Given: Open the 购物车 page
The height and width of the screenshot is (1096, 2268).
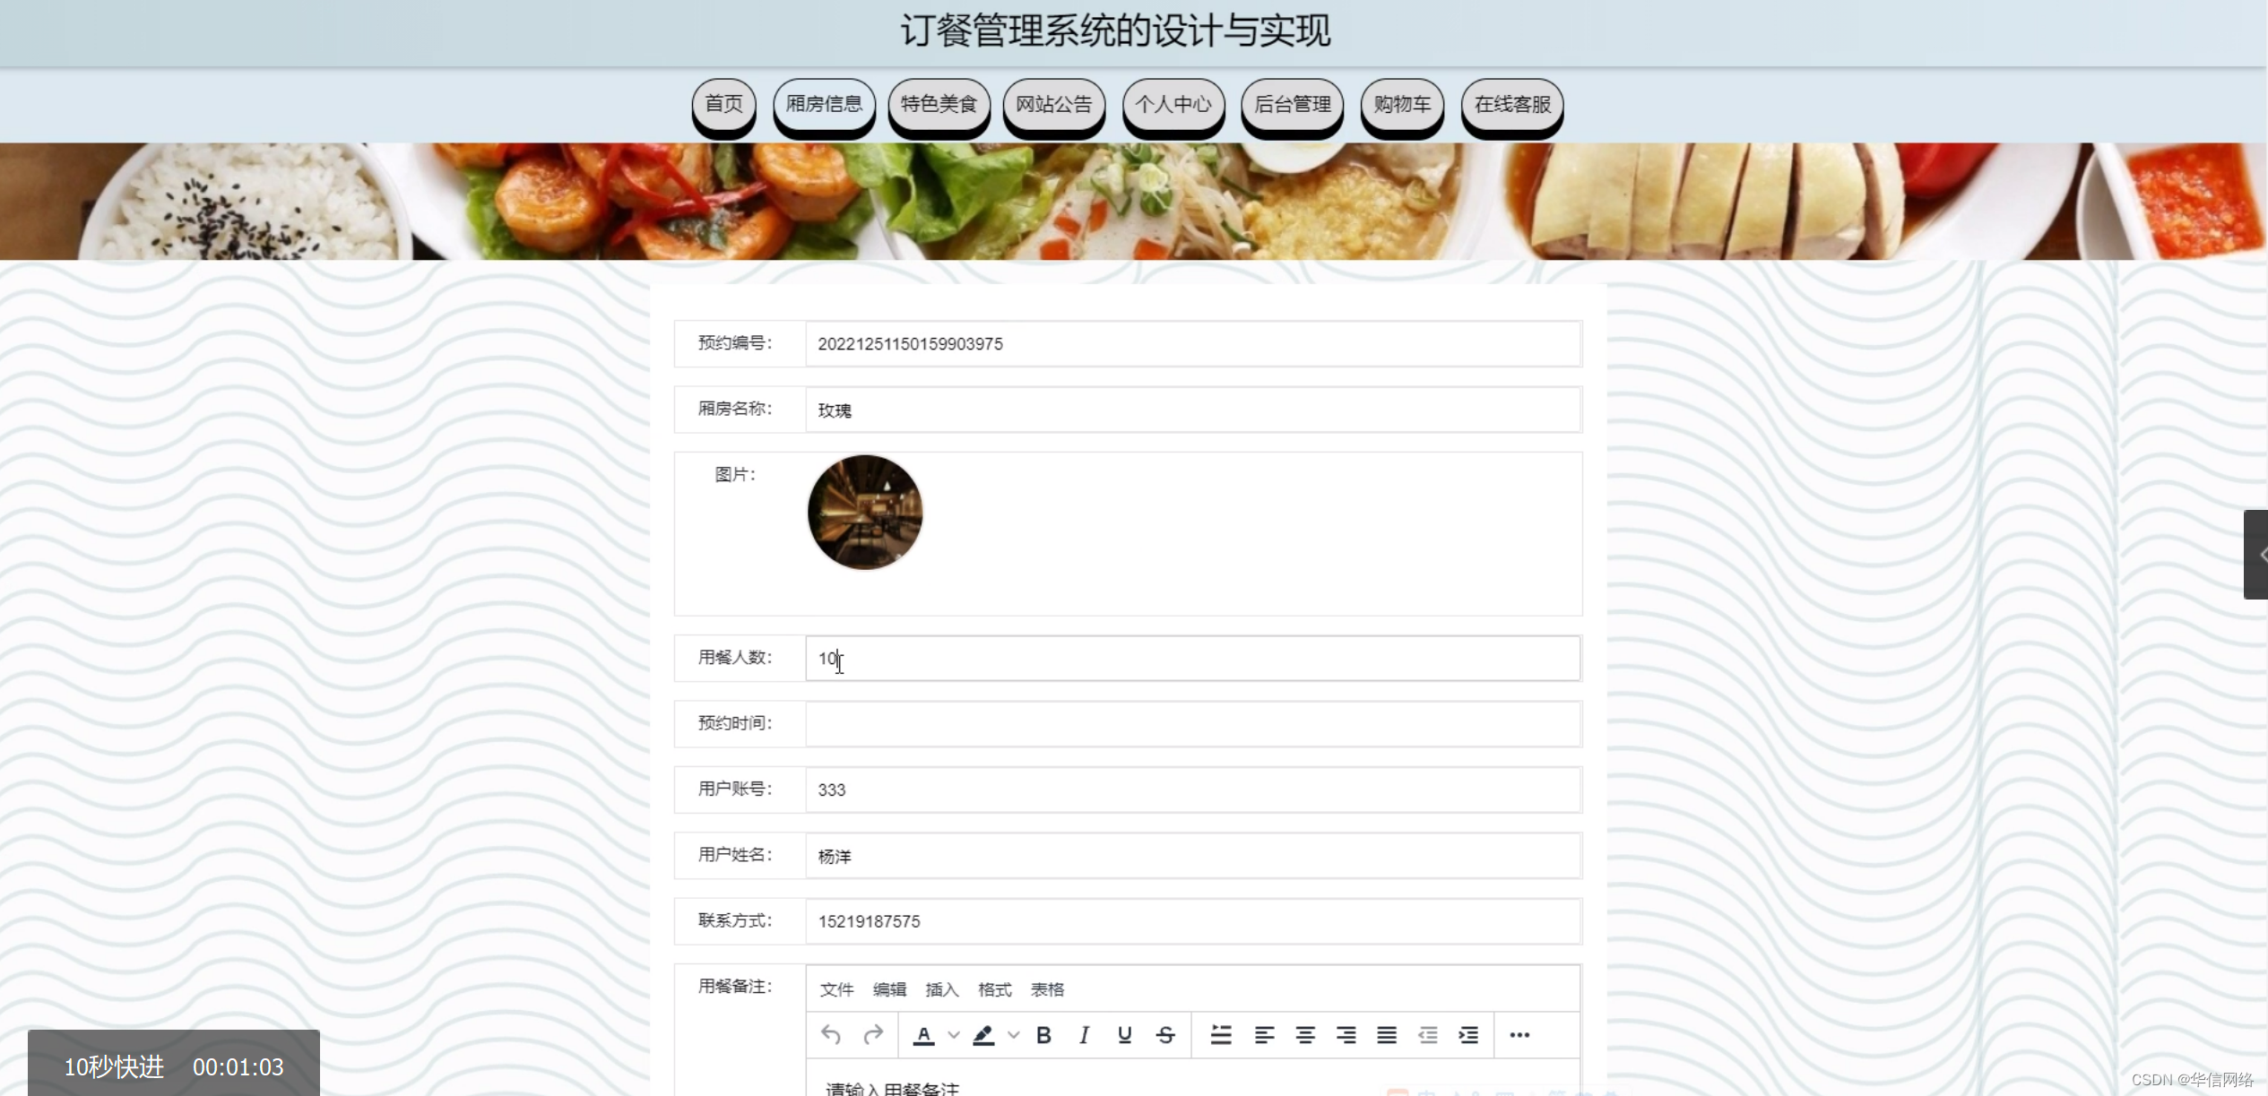Looking at the screenshot, I should [x=1402, y=105].
